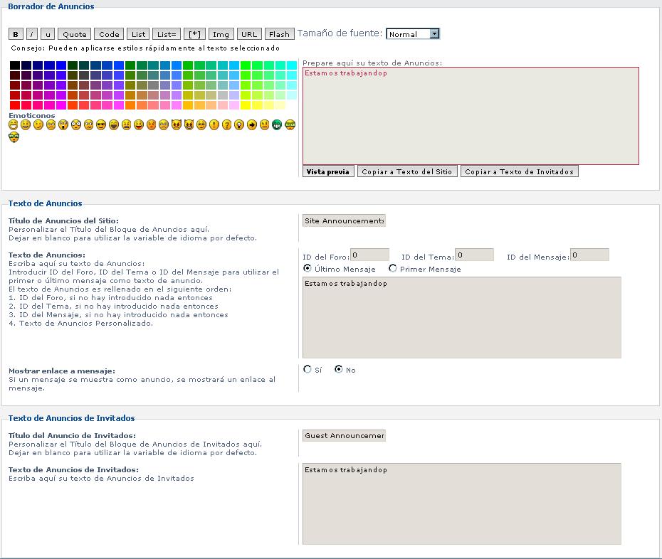The width and height of the screenshot is (662, 559).
Task: Select the Último Mensaje radio option
Action: click(x=308, y=269)
